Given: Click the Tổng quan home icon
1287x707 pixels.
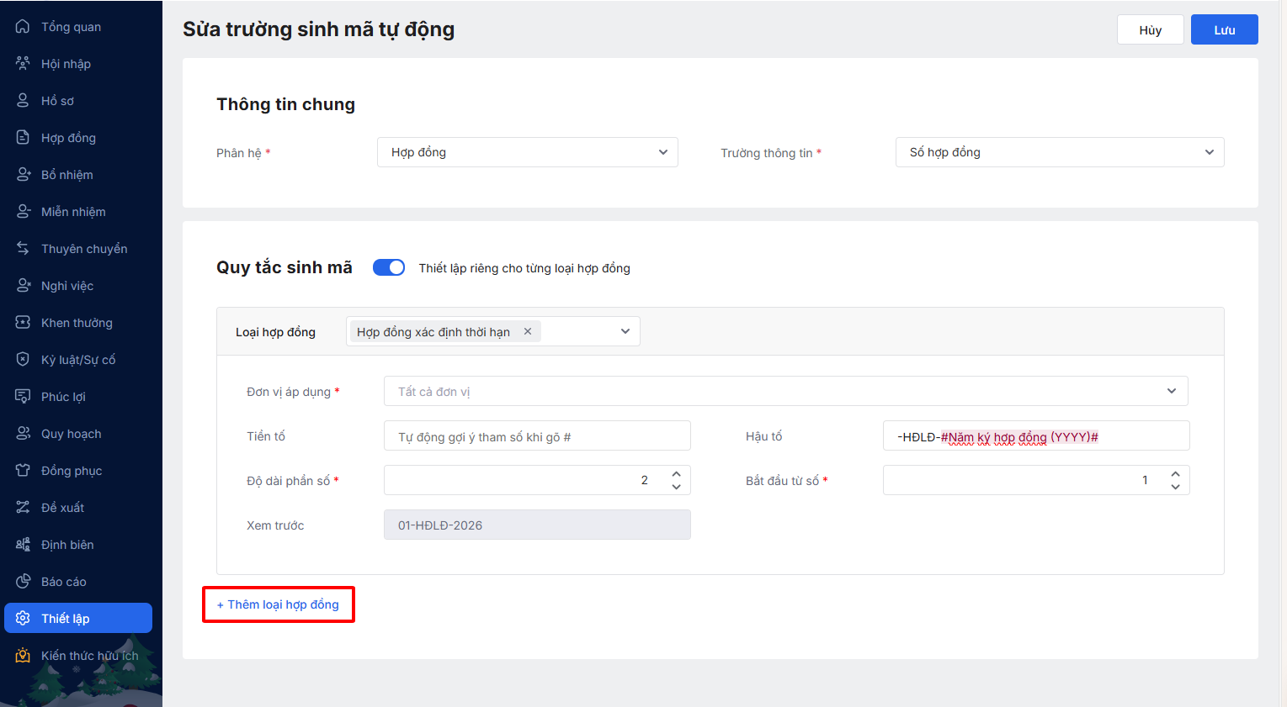Looking at the screenshot, I should tap(23, 27).
